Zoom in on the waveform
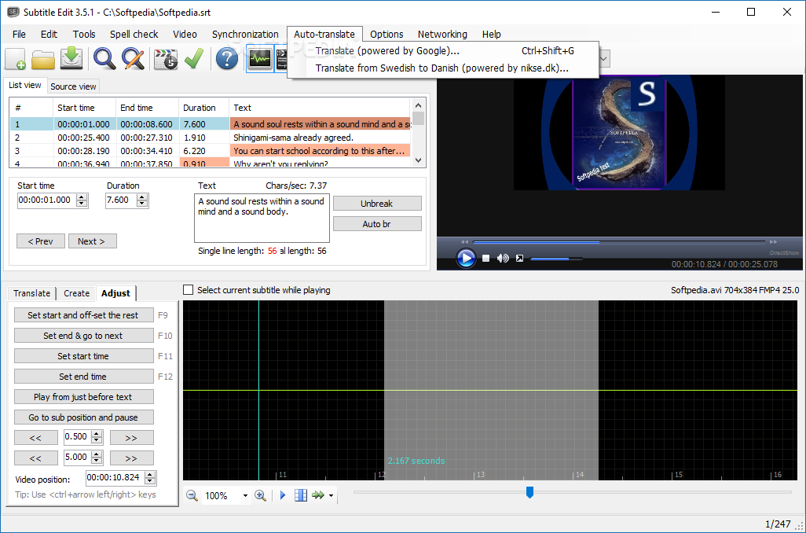806x533 pixels. point(260,495)
